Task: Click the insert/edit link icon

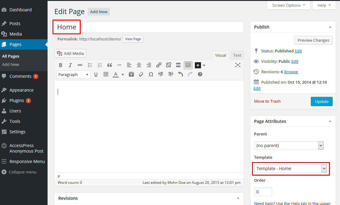Action: [159, 65]
